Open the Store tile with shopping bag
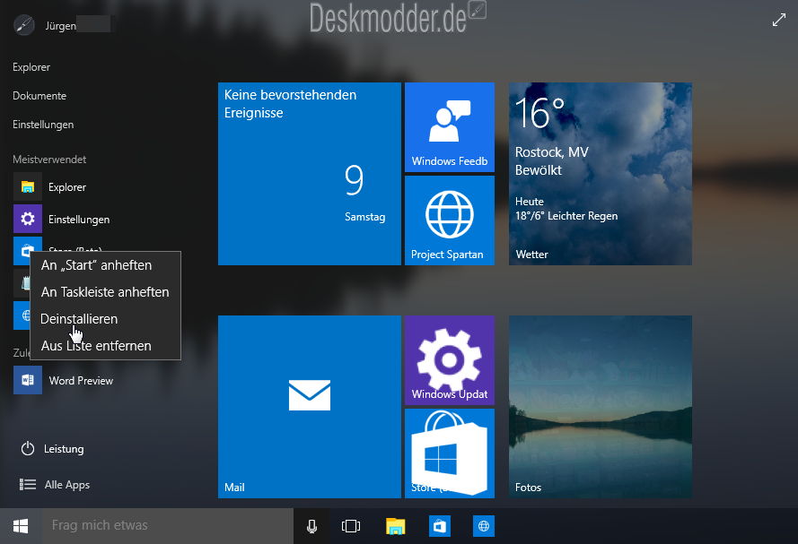Viewport: 798px width, 544px height. coord(450,453)
